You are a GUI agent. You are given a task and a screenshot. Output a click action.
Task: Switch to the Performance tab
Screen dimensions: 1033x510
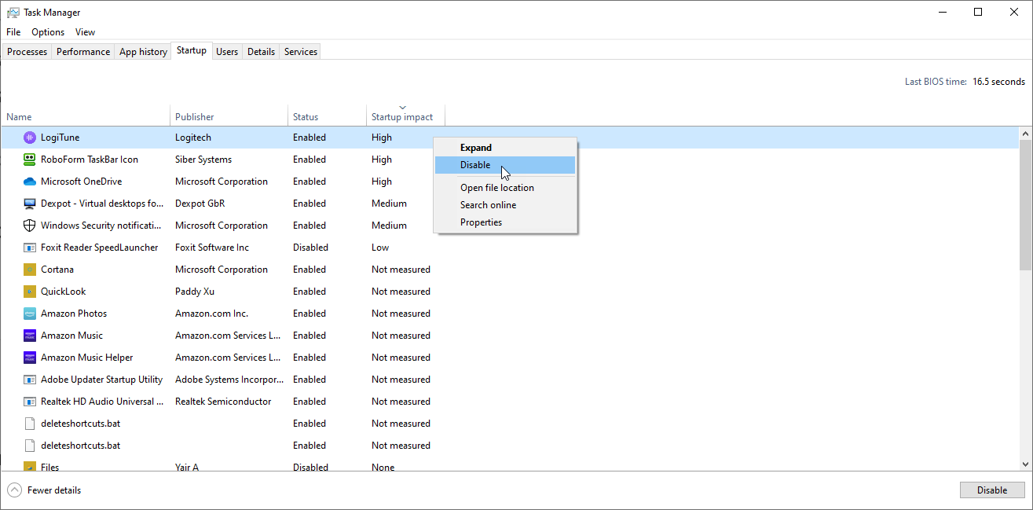click(x=83, y=52)
